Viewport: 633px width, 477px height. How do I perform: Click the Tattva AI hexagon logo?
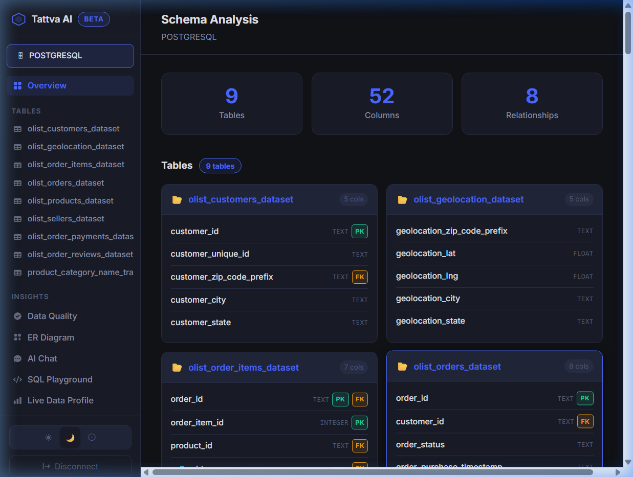coord(18,19)
